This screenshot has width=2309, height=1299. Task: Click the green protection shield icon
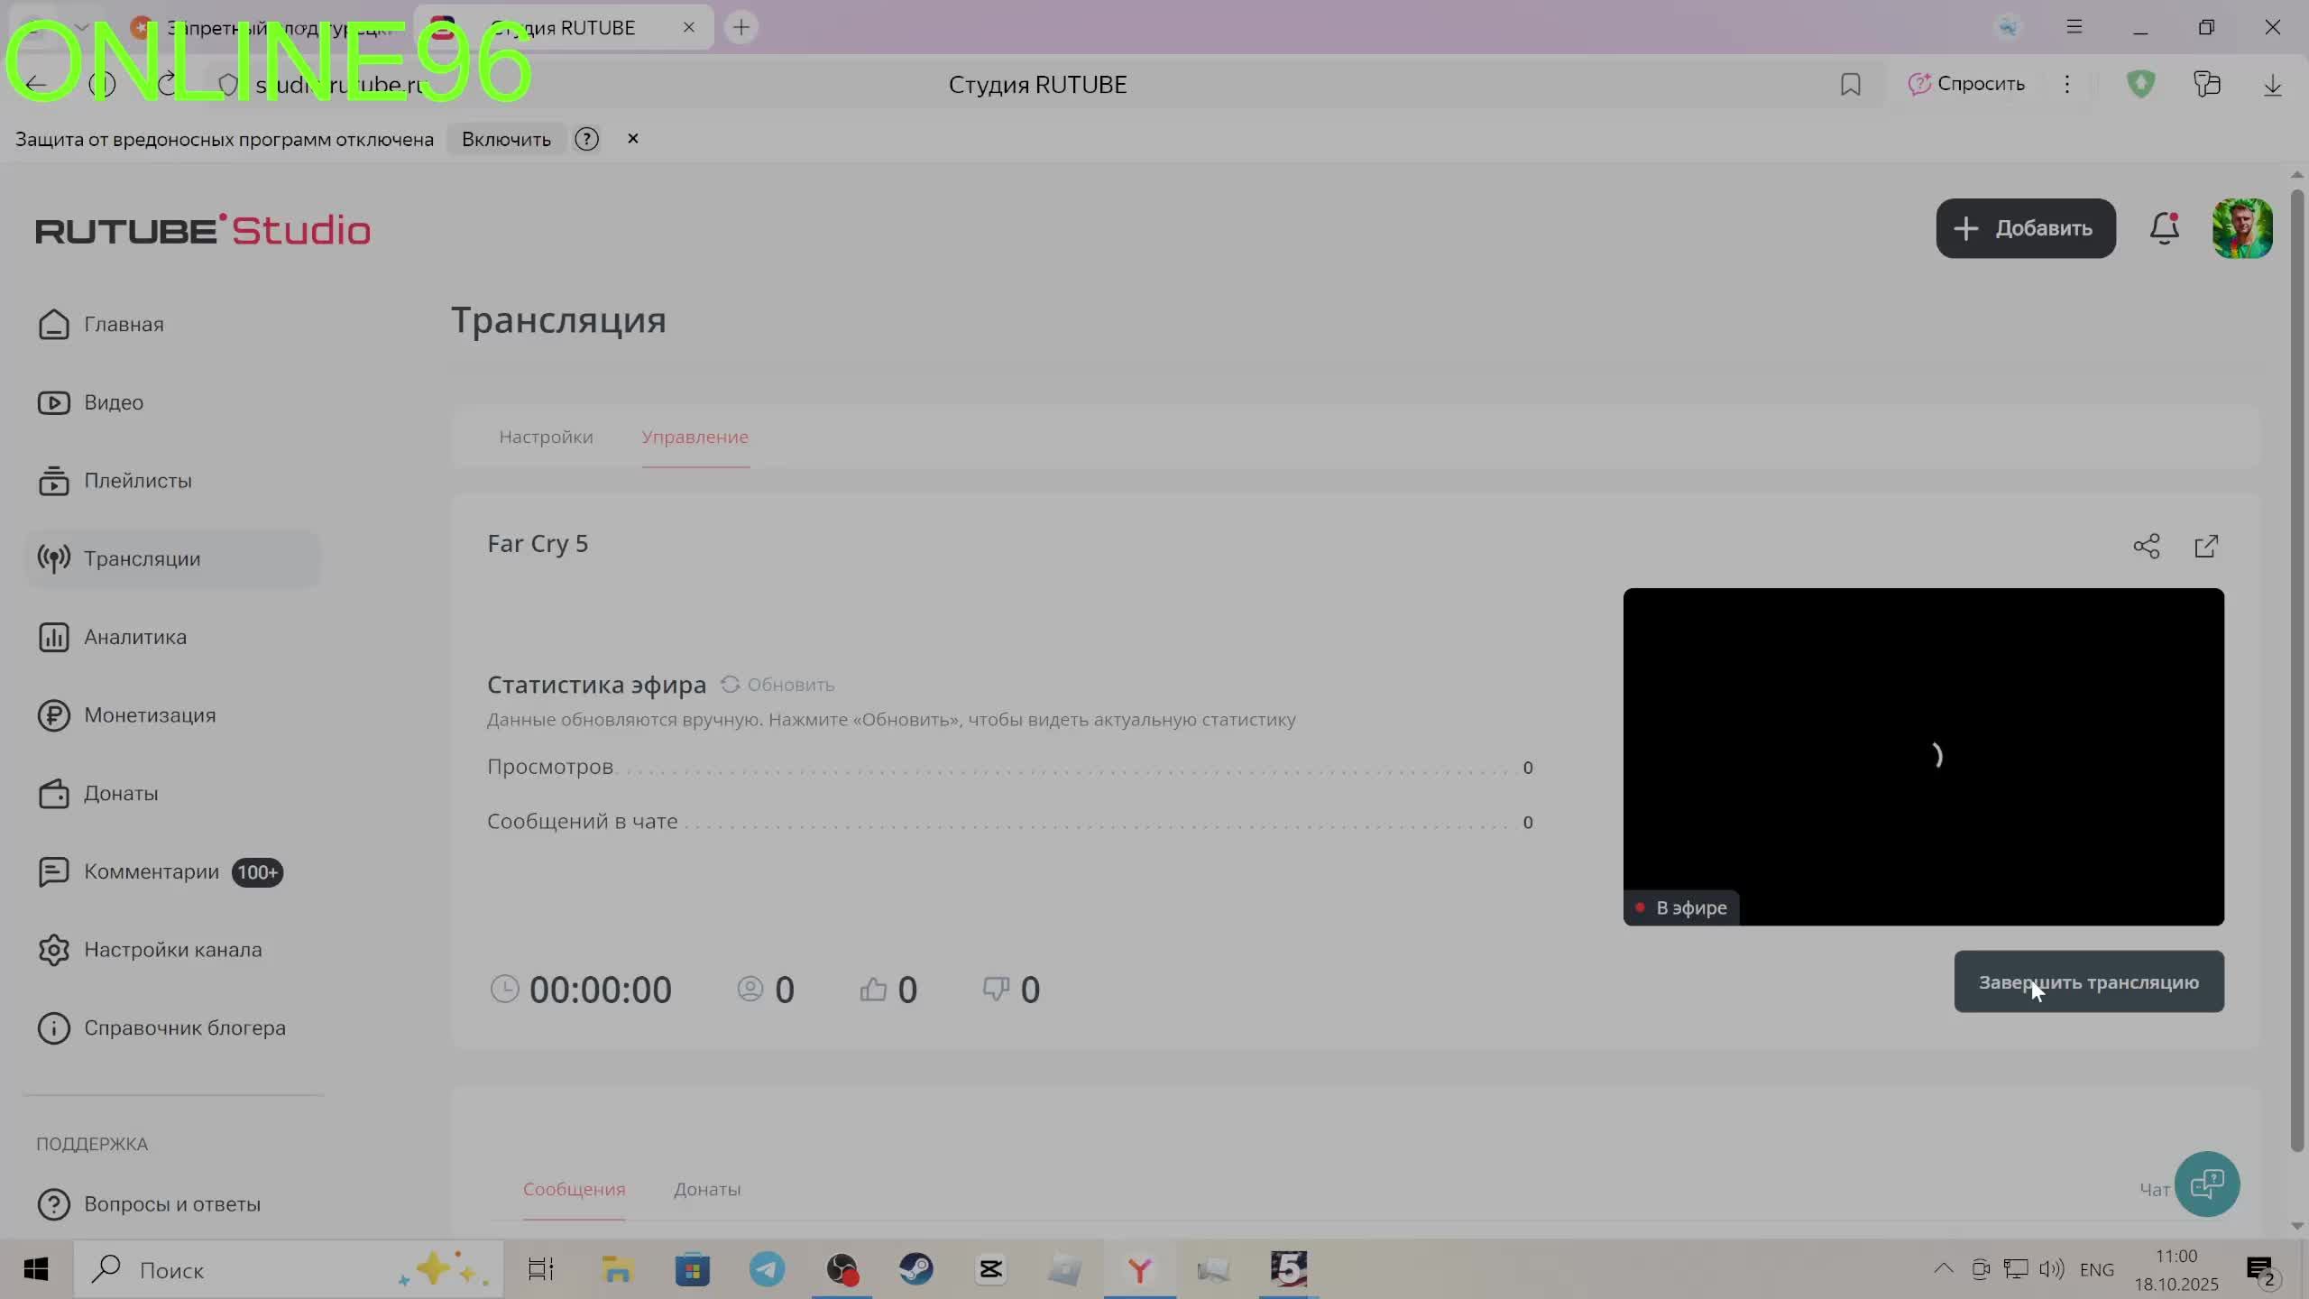[x=2140, y=84]
